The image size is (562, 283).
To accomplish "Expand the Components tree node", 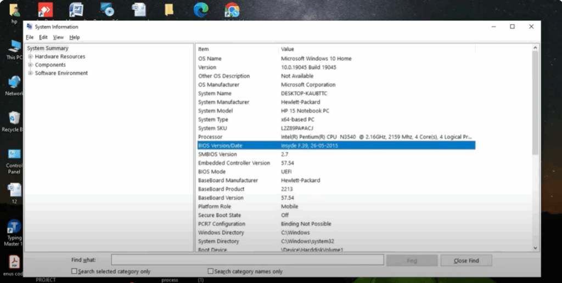I will [31, 65].
